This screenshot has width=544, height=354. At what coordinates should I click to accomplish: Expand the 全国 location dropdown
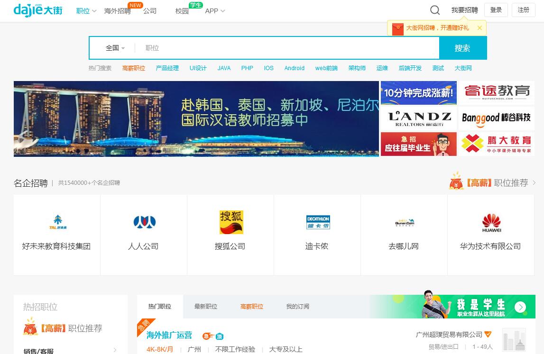(x=115, y=48)
